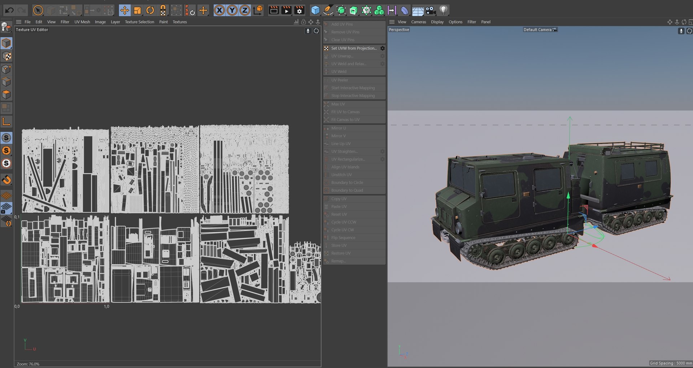Viewport: 693px width, 368px height.
Task: Switch to Model mode in left sidebar
Action: [x=6, y=43]
